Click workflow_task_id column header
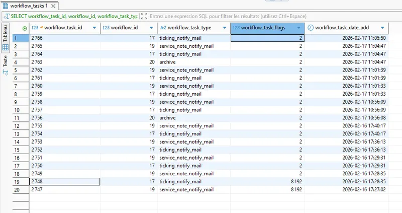Screen dimensions: 402x213 coord(65,28)
